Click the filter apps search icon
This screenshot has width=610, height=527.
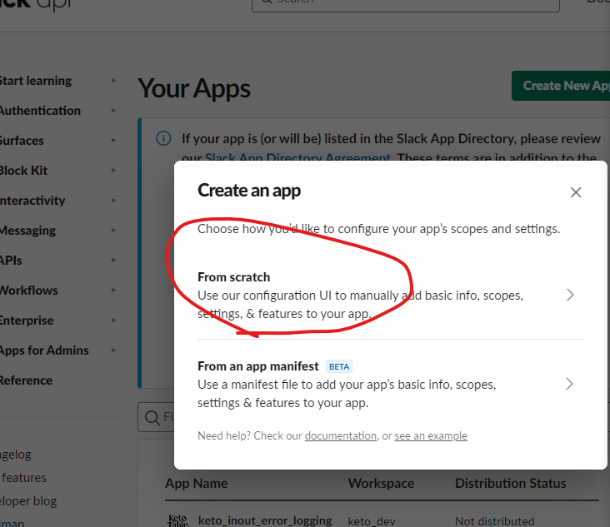click(152, 418)
